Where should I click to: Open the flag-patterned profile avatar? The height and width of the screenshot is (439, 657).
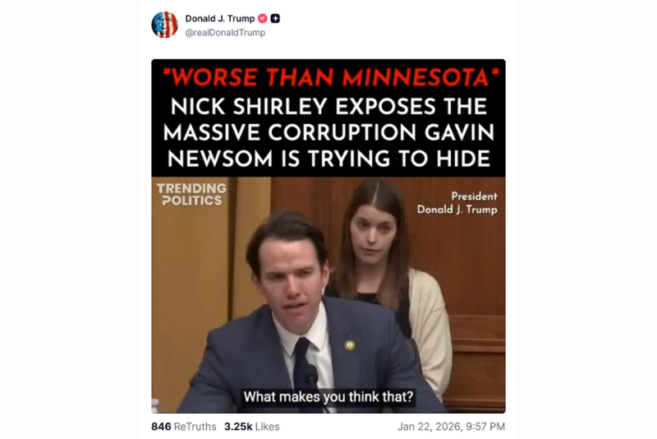coord(164,25)
